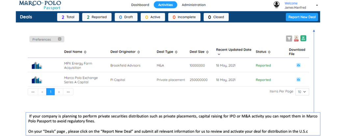Download file for Marco Polo Exchange Series A
Viewport: 337px width, 136px height.
coord(298,79)
